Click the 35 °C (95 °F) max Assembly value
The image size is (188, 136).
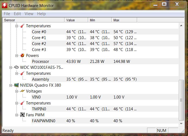pyautogui.click(x=125, y=79)
